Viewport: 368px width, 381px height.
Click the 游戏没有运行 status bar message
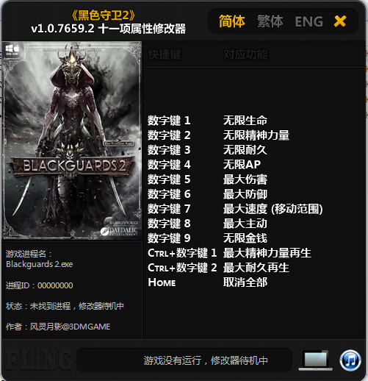pos(206,360)
